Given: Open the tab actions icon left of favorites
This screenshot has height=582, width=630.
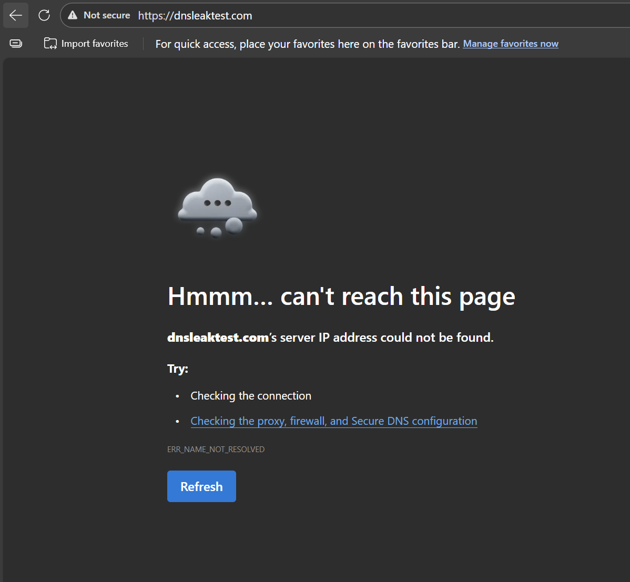Looking at the screenshot, I should [16, 44].
